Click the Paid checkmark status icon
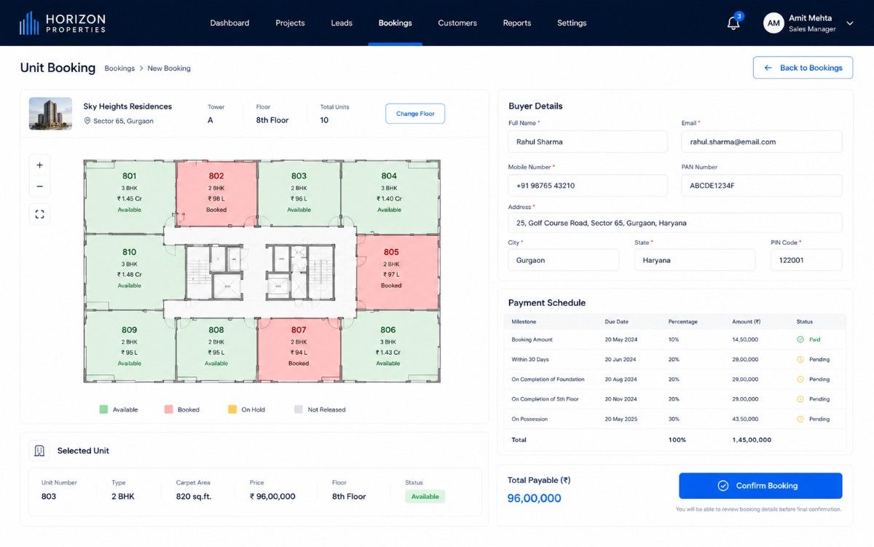The width and height of the screenshot is (874, 547). [800, 339]
